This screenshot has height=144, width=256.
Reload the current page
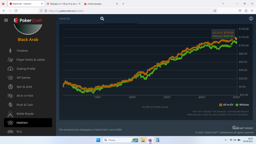(x=16, y=11)
